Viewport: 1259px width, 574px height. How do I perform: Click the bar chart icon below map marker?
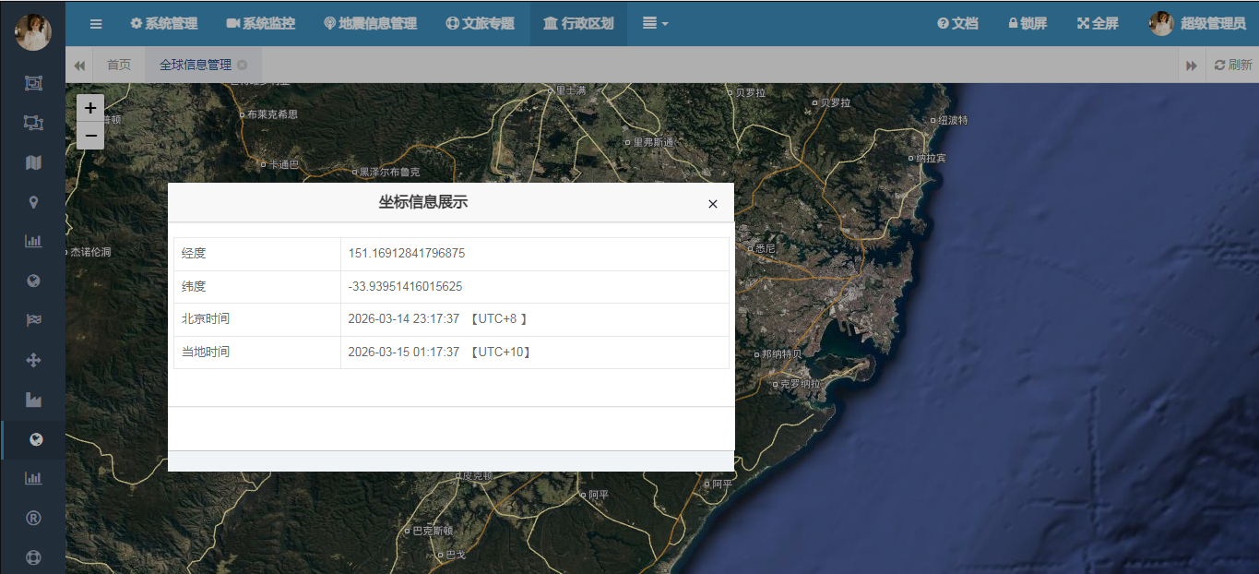(x=33, y=242)
